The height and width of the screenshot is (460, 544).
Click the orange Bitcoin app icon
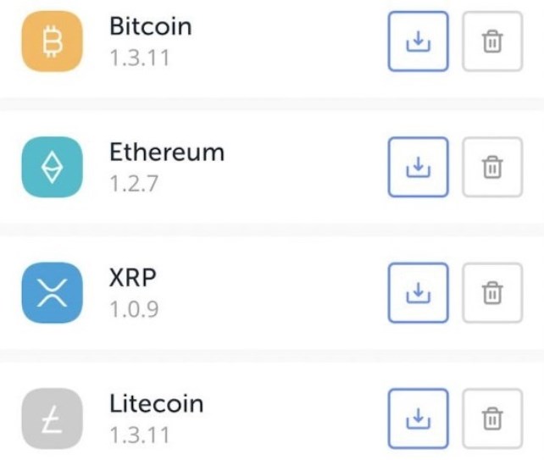(52, 42)
